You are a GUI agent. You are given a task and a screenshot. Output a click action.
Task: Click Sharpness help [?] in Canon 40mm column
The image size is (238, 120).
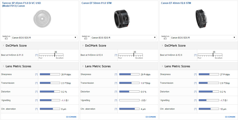[x=195, y=74]
